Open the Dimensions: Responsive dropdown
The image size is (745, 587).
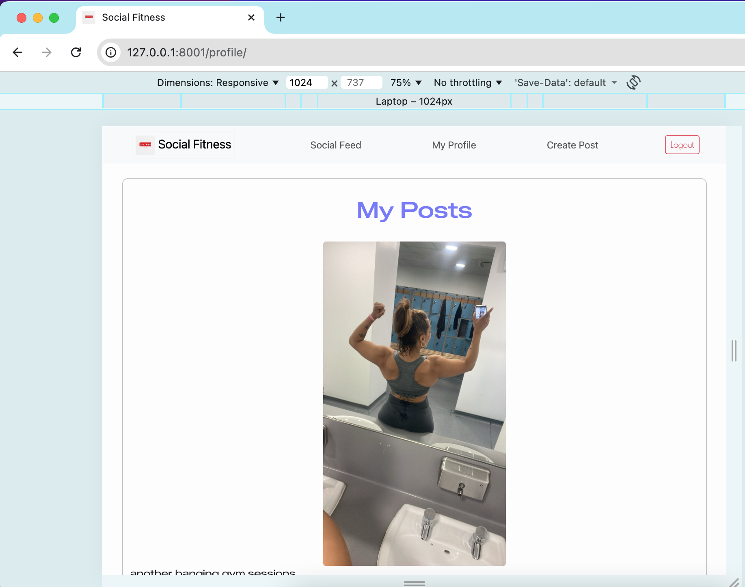[x=218, y=82]
